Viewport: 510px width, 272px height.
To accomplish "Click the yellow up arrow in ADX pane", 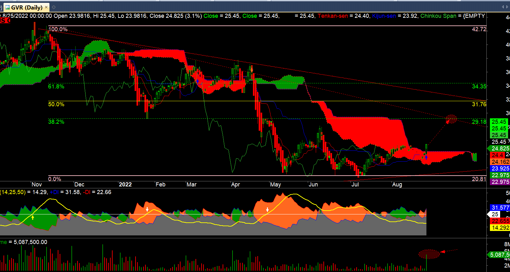I will point(33,217).
